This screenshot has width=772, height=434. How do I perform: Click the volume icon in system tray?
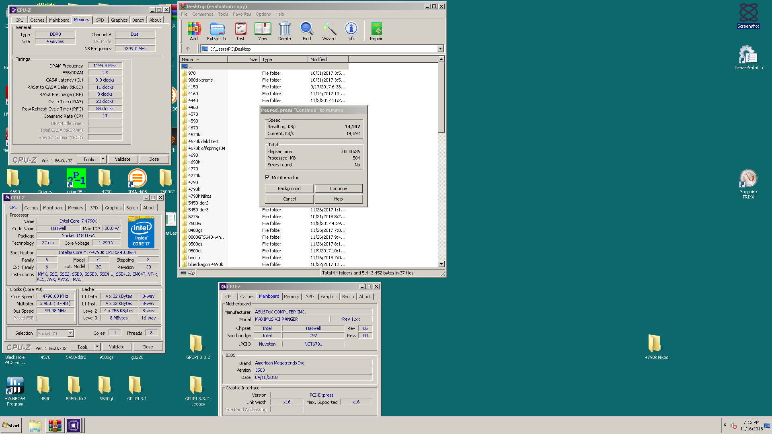pyautogui.click(x=734, y=426)
